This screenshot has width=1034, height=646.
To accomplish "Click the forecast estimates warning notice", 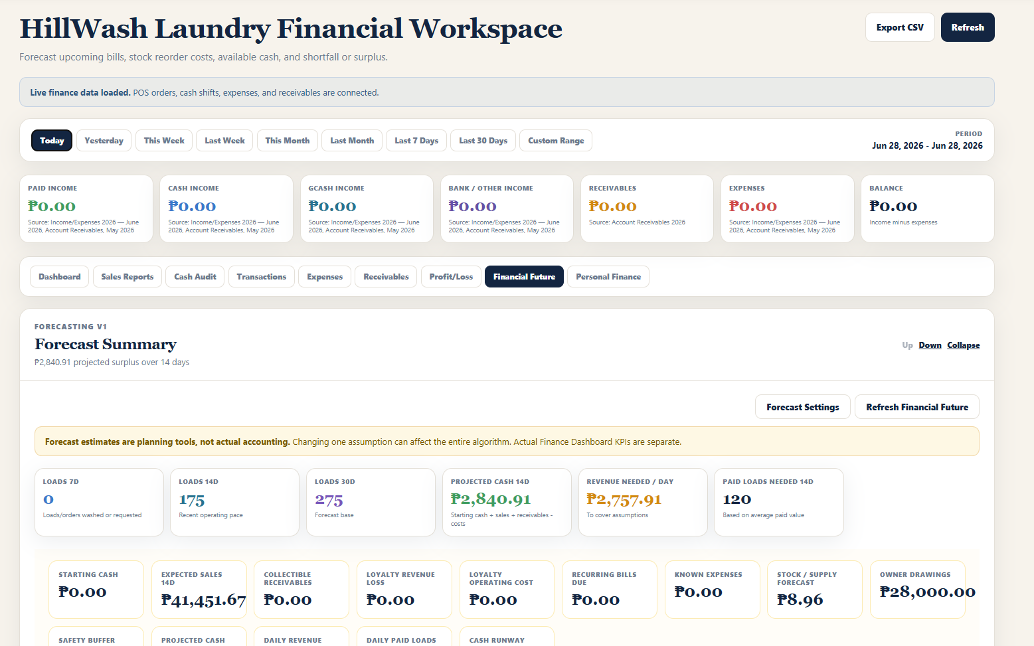I will pos(507,442).
